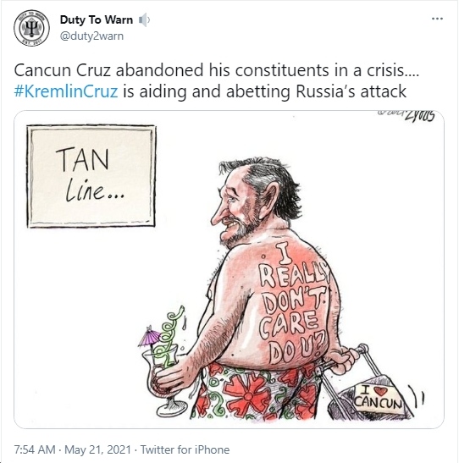Click the speaker emoji beside the display name

pyautogui.click(x=144, y=20)
